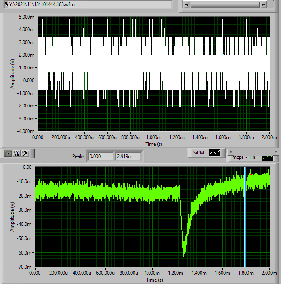281x284 pixels.
Task: Click the mcpt plot line style icon
Action: tap(267, 158)
